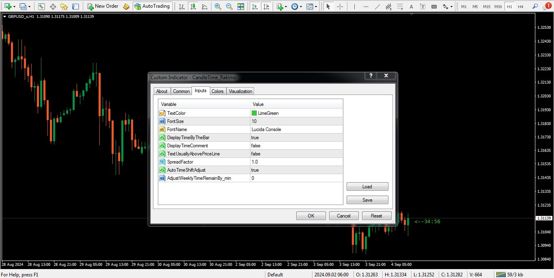Viewport: 554px width, 278px height.
Task: Switch chart to M15 timeframe
Action: tap(486, 6)
